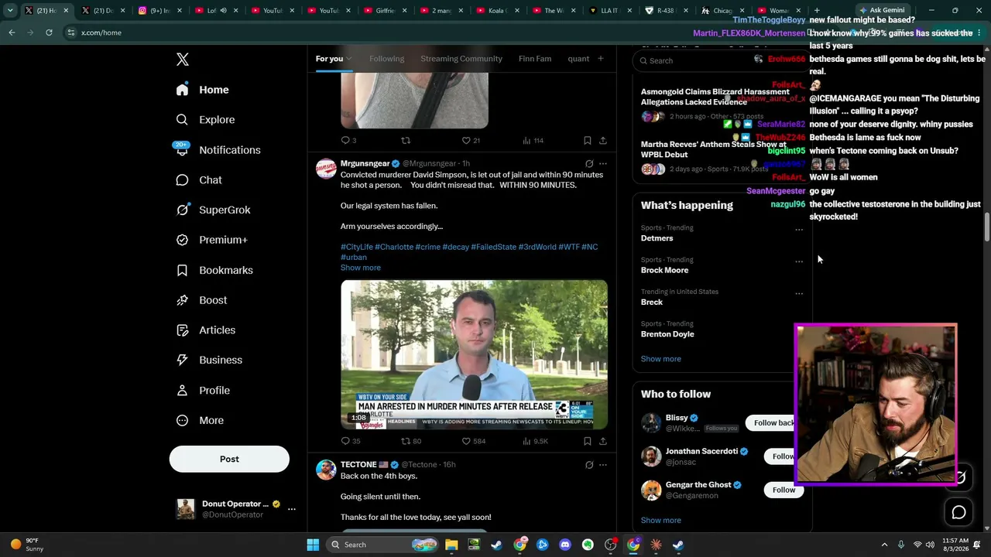Switch to the quant tab

point(578,59)
